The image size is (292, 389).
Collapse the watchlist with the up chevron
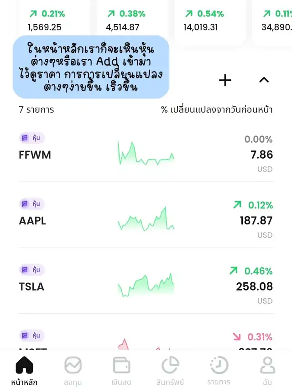coord(264,80)
